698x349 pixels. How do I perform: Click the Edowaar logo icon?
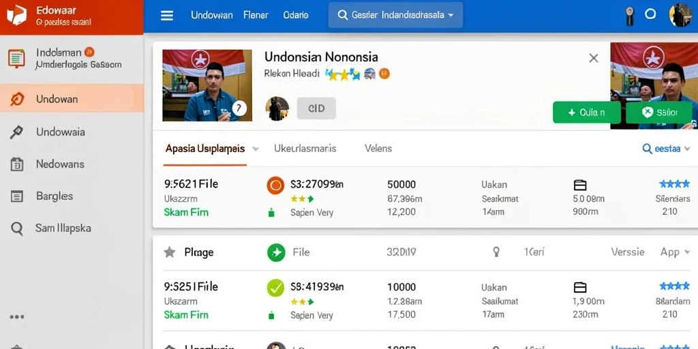pos(16,15)
